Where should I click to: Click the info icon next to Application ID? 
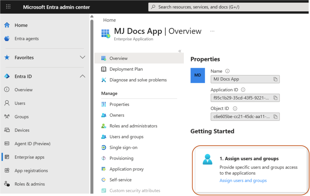[243, 90]
